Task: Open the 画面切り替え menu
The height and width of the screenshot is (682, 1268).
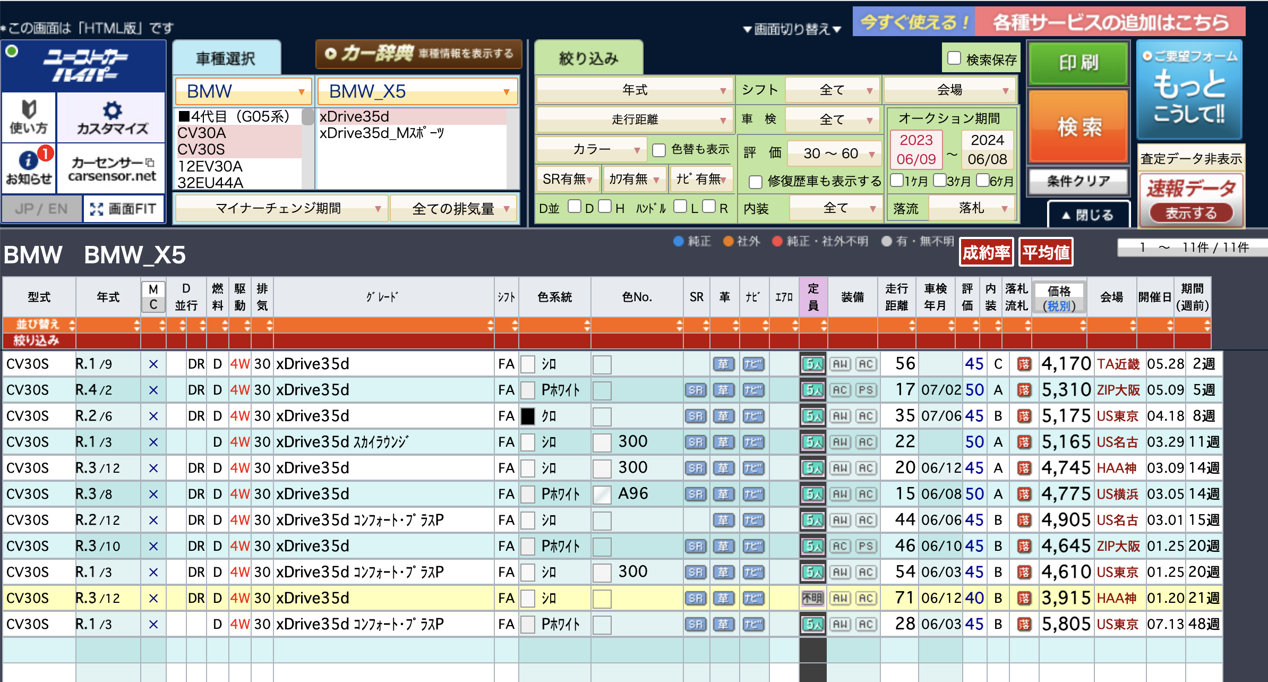Action: [792, 29]
